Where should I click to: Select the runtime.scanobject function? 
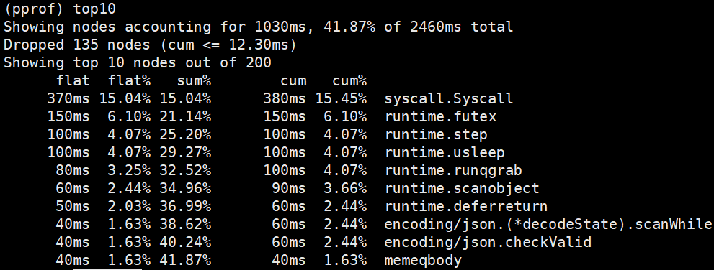point(462,188)
